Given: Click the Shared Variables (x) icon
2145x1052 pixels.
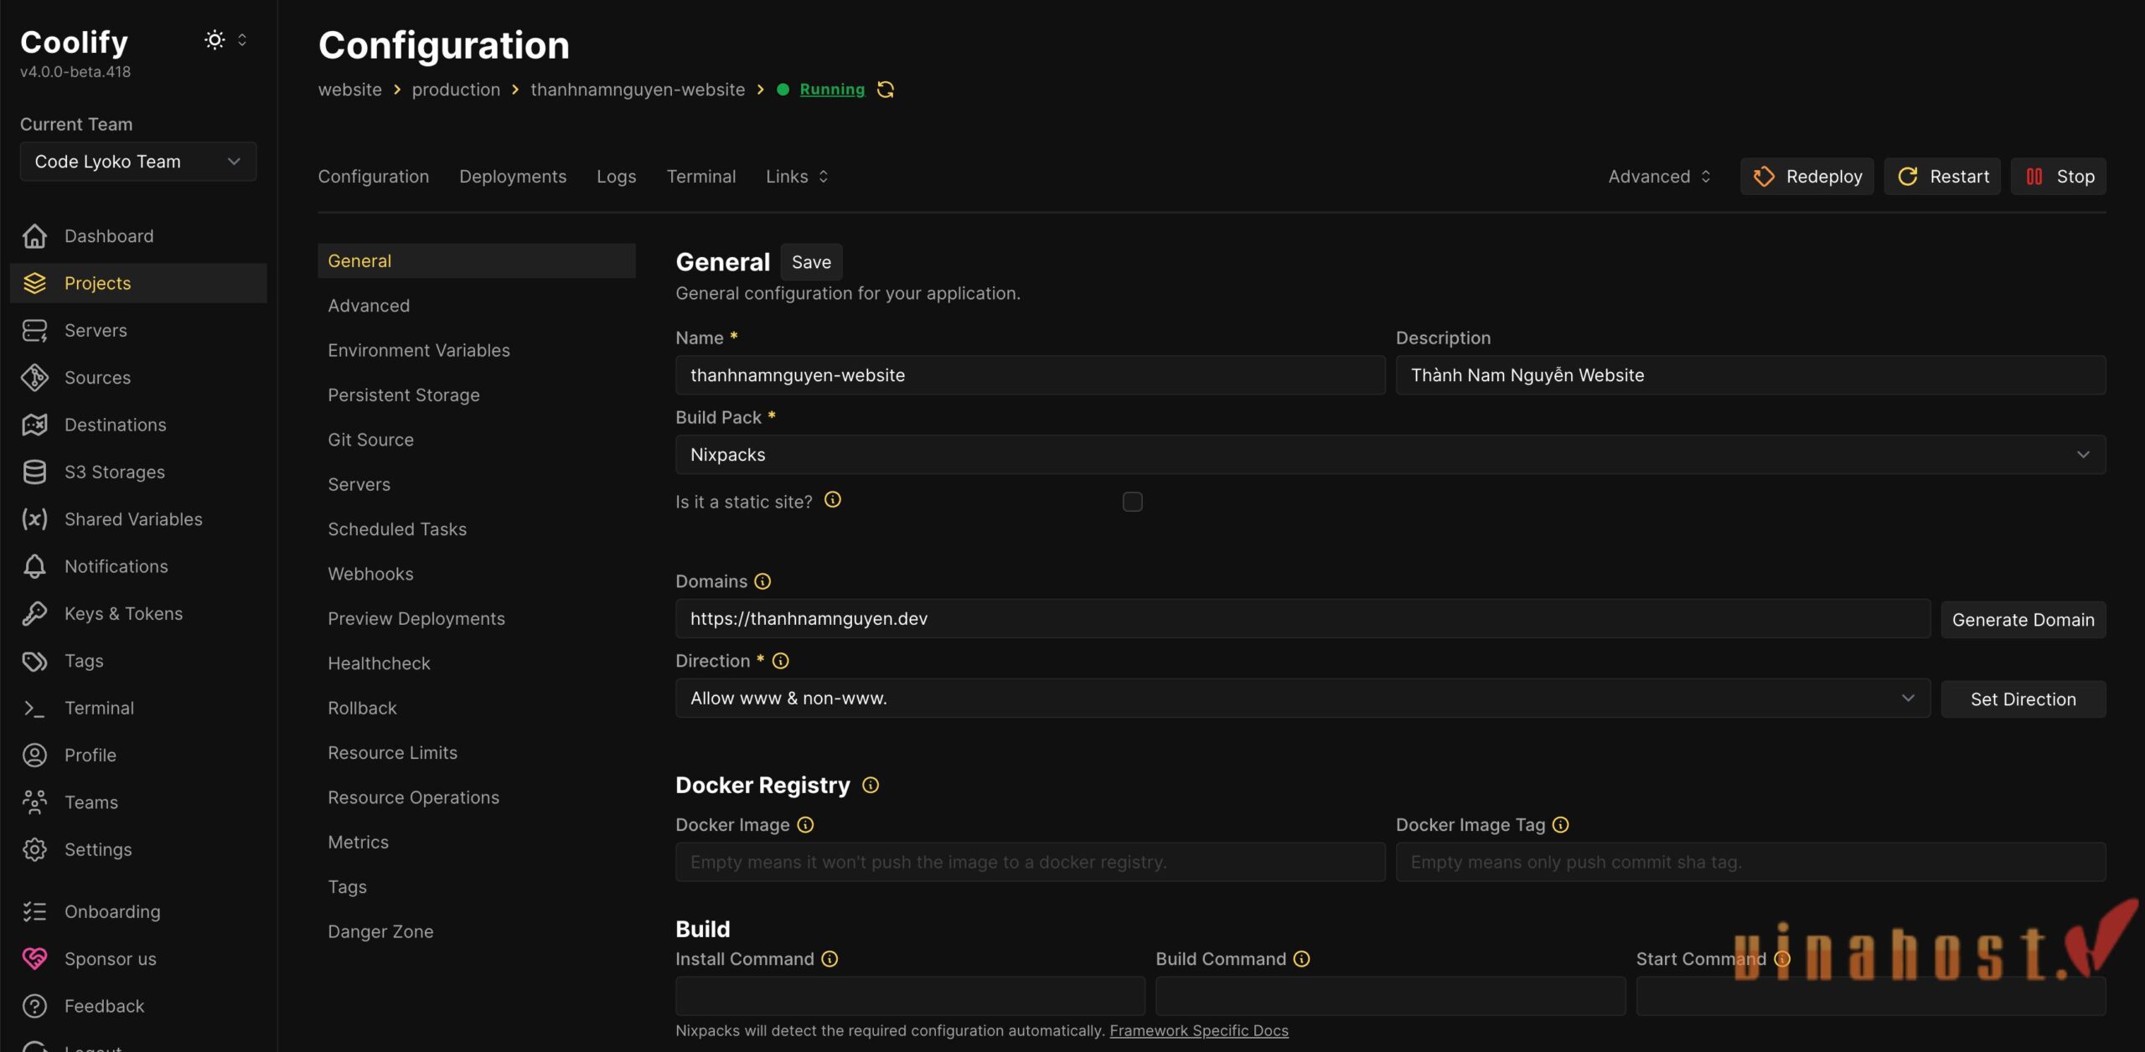Looking at the screenshot, I should (34, 519).
